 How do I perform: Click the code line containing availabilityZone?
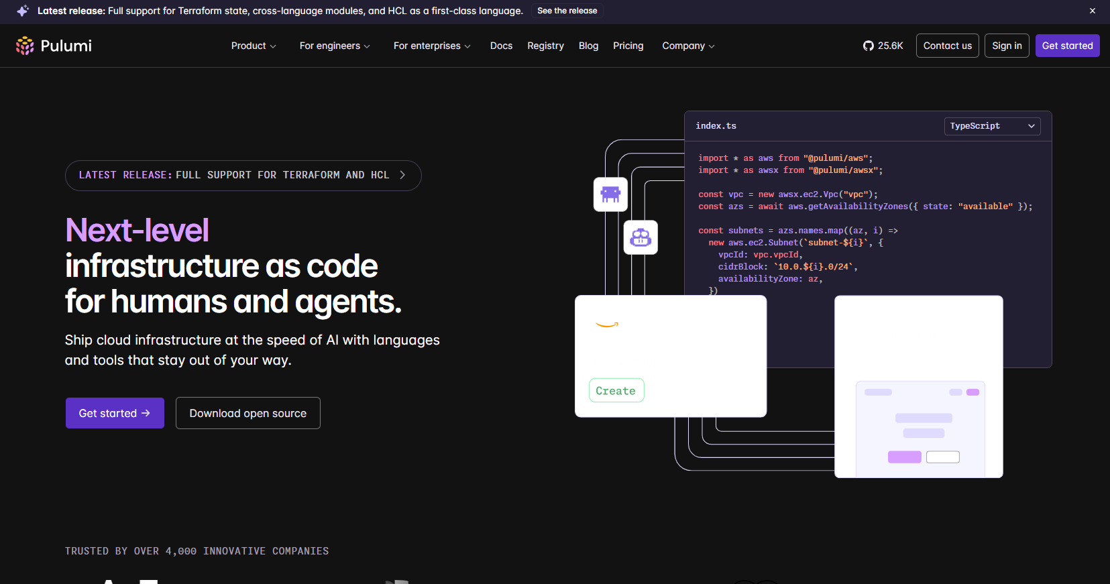click(x=771, y=279)
